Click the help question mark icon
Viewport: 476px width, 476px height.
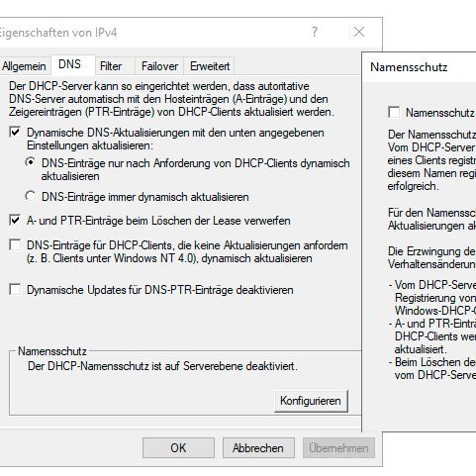coord(315,32)
